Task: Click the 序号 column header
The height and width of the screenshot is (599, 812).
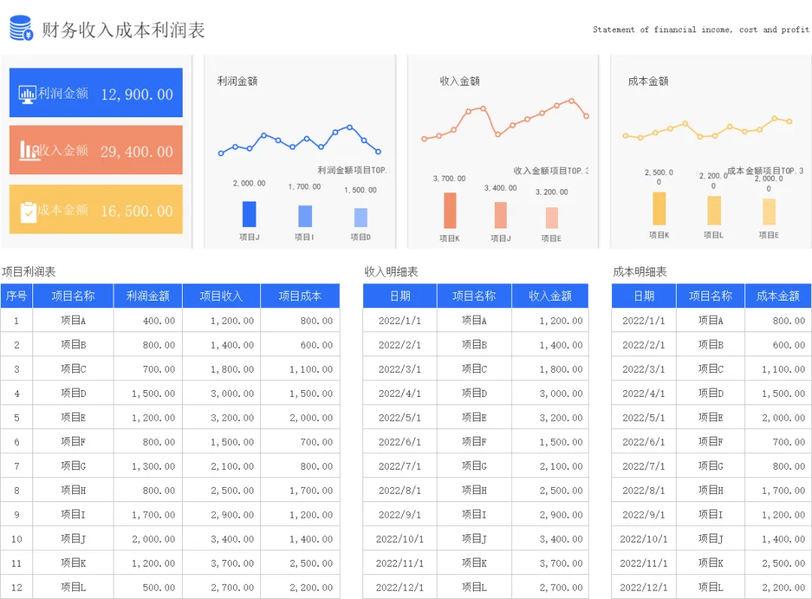Action: (17, 296)
